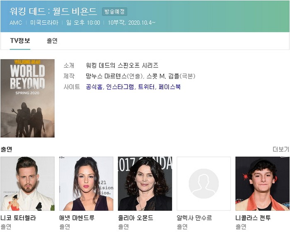Open 알렉사 만수르 name link
The width and height of the screenshot is (290, 234).
click(194, 218)
